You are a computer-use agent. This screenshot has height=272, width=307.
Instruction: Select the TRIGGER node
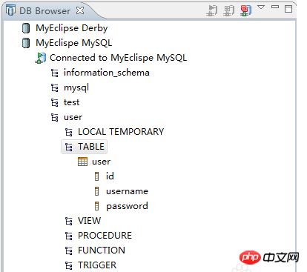click(x=97, y=265)
